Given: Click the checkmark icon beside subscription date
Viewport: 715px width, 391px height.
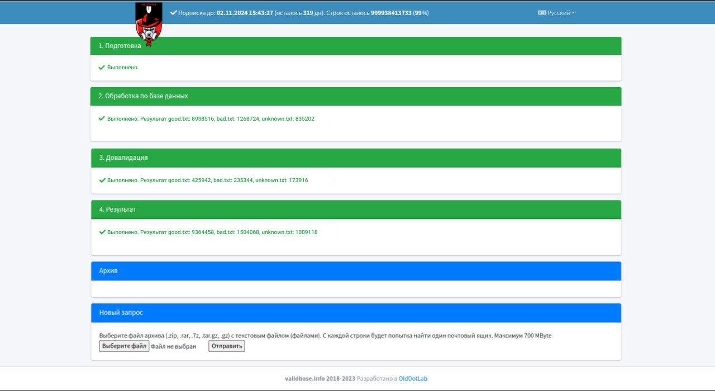Looking at the screenshot, I should click(x=173, y=12).
